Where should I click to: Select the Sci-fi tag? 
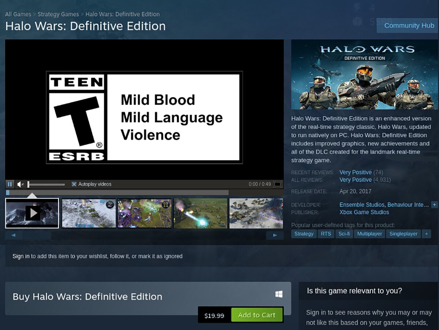[344, 234]
